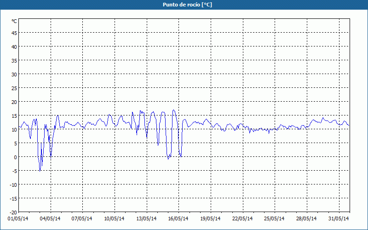Viewport: 368px width, 230px height.
Task: Select the y-axis value -5
Action: click(15, 171)
